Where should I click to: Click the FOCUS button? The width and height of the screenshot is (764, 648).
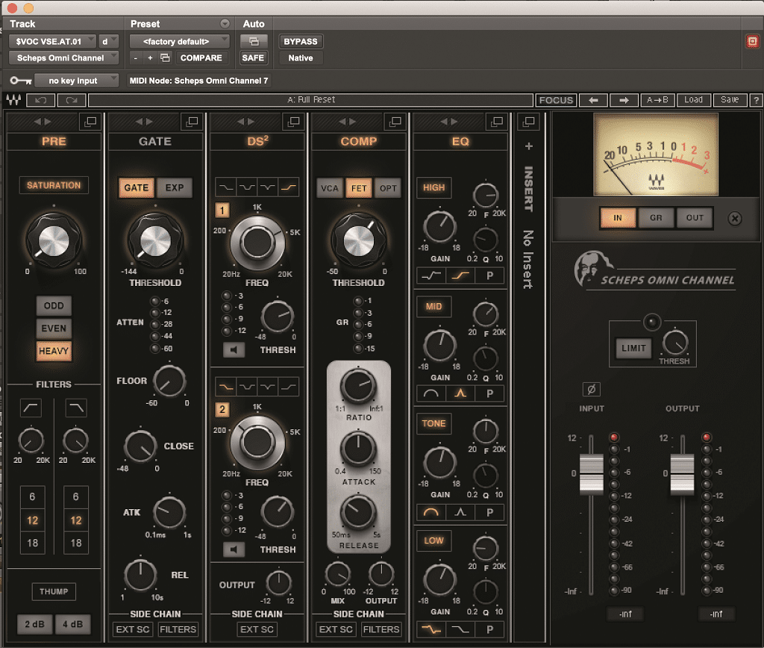(556, 100)
